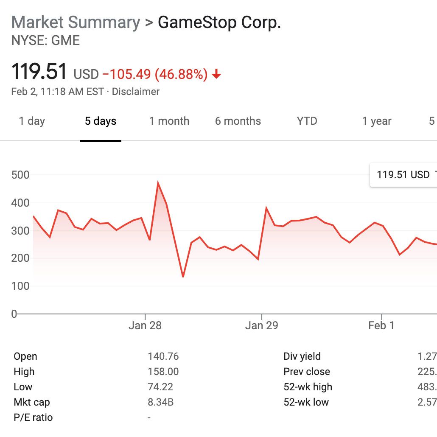
Task: Click the large 119.51 price figure
Action: 39,71
